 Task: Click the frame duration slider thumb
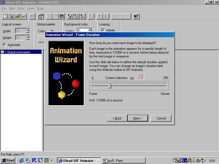click(110, 86)
